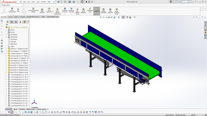Toggle the Select tool in top toolbar
The height and width of the screenshot is (116, 207).
tap(82, 2)
